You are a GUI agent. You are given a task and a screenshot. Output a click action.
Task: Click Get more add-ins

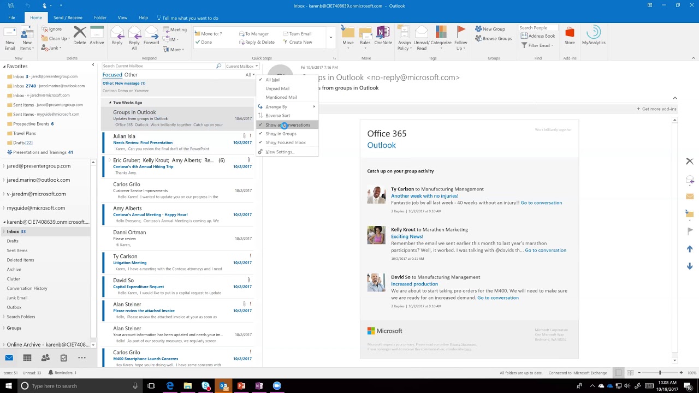point(656,109)
